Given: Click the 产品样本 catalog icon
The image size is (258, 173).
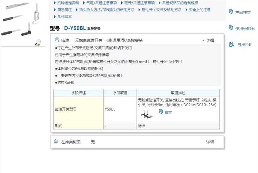Looking at the screenshot, I should [231, 11].
